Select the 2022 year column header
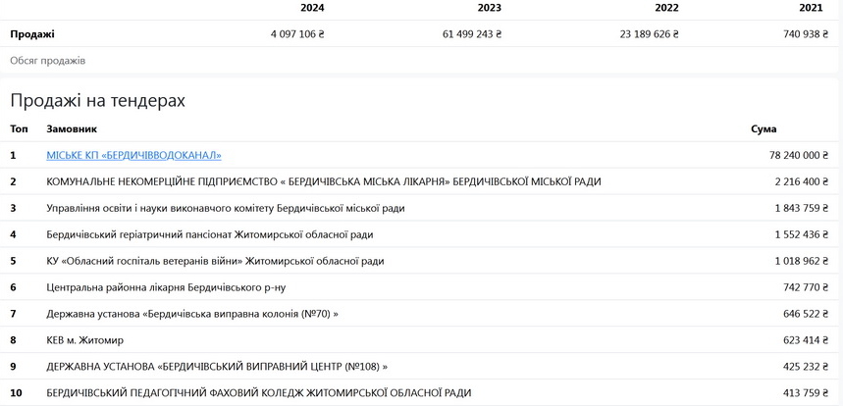Image resolution: width=843 pixels, height=406 pixels. [666, 8]
